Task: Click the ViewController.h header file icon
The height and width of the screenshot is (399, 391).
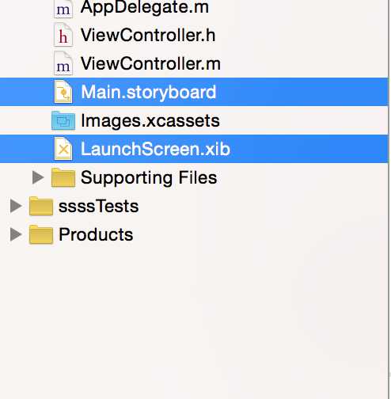Action: click(63, 35)
